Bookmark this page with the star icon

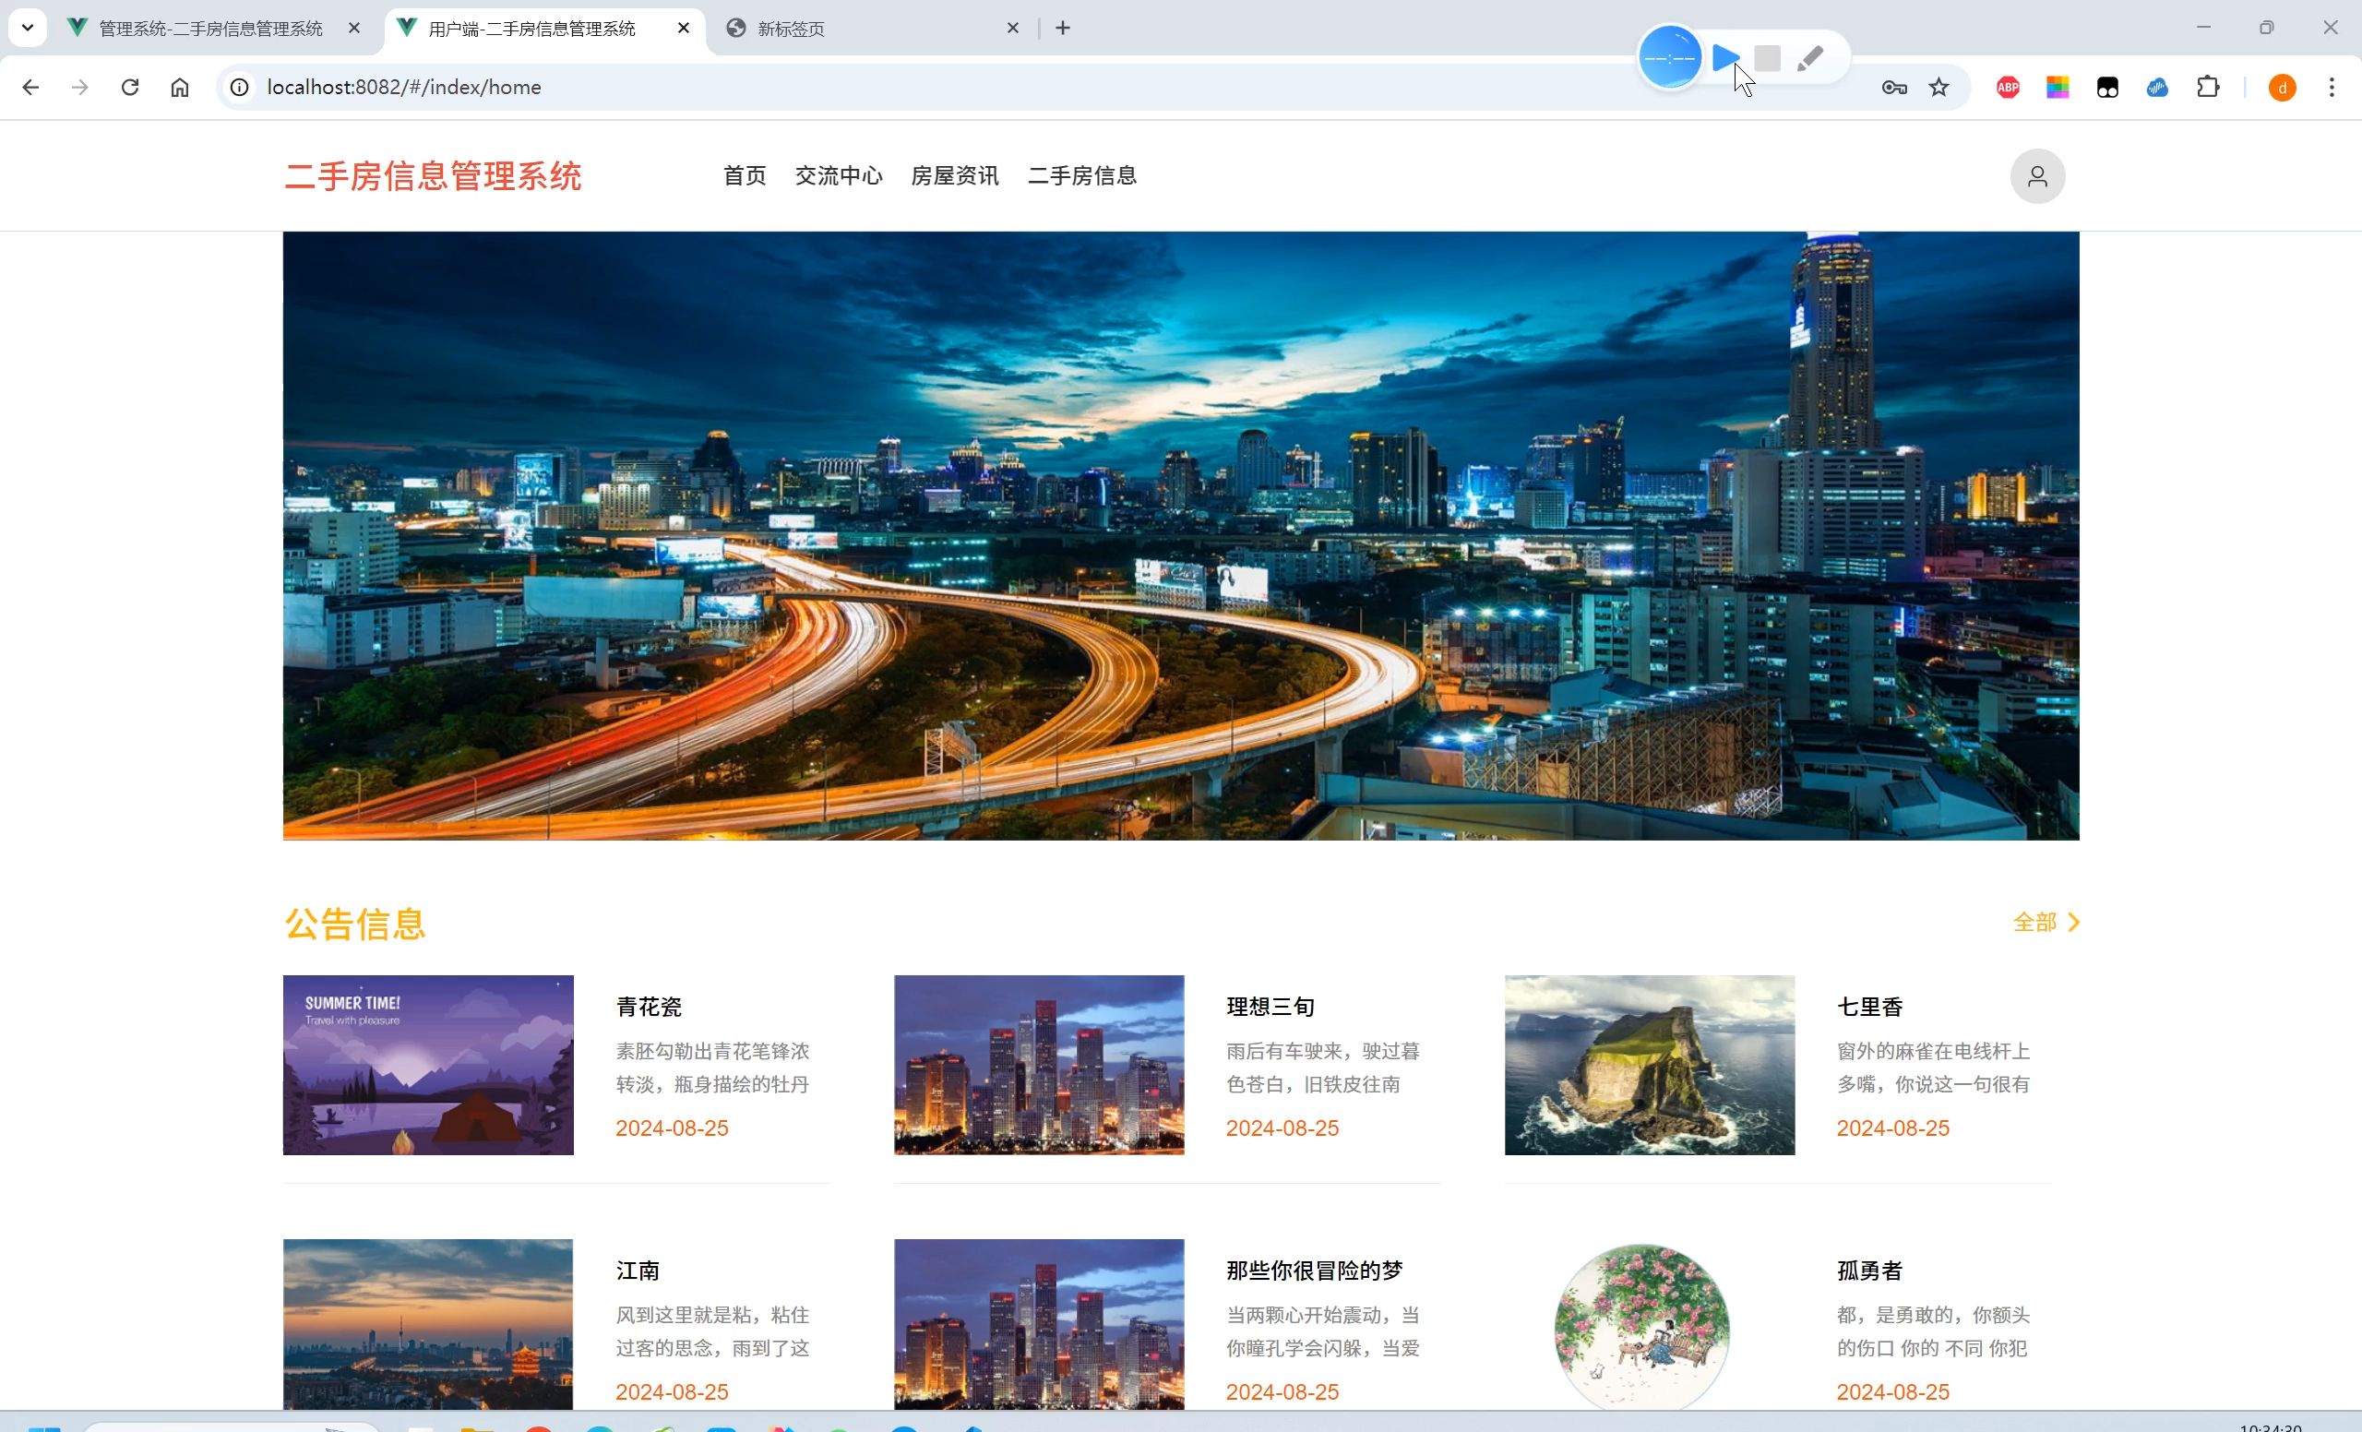pyautogui.click(x=1939, y=88)
